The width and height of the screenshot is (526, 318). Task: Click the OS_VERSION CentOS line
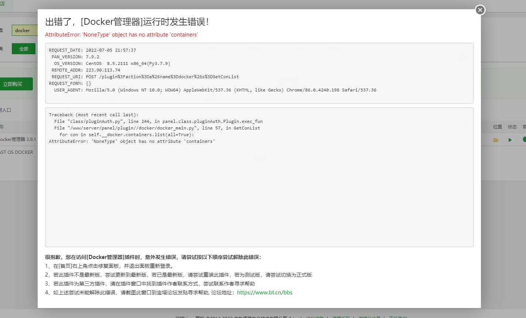(112, 63)
